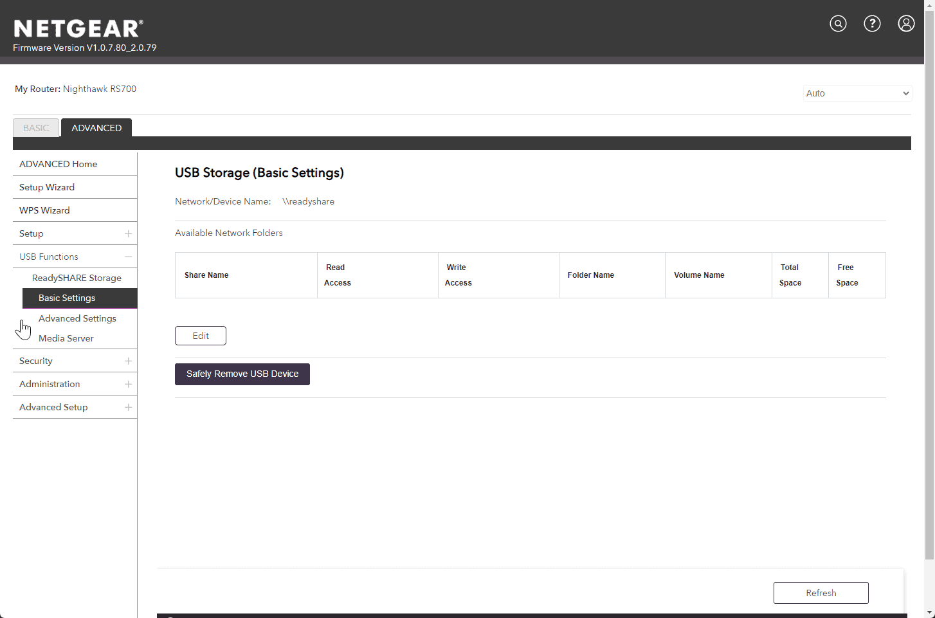
Task: Switch to the BASIC tab
Action: (x=36, y=128)
